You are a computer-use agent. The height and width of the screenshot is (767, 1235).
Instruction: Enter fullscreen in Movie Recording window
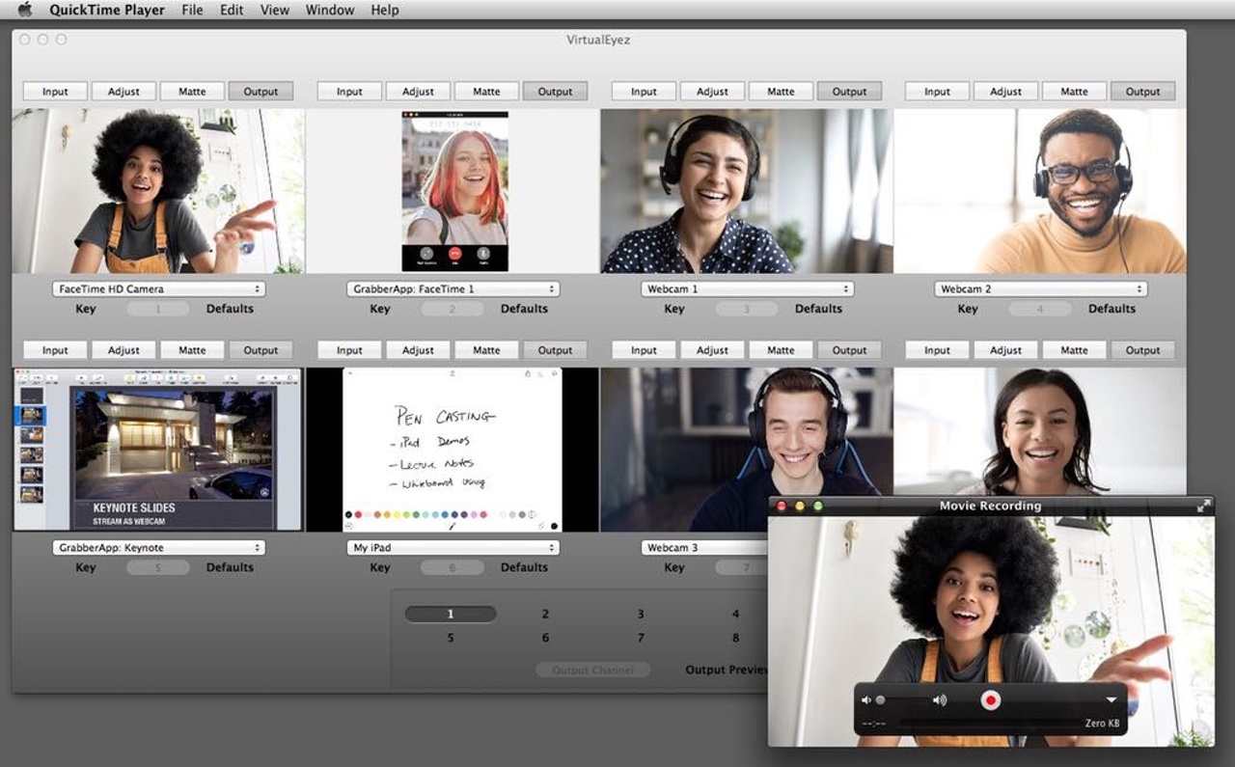[1203, 506]
